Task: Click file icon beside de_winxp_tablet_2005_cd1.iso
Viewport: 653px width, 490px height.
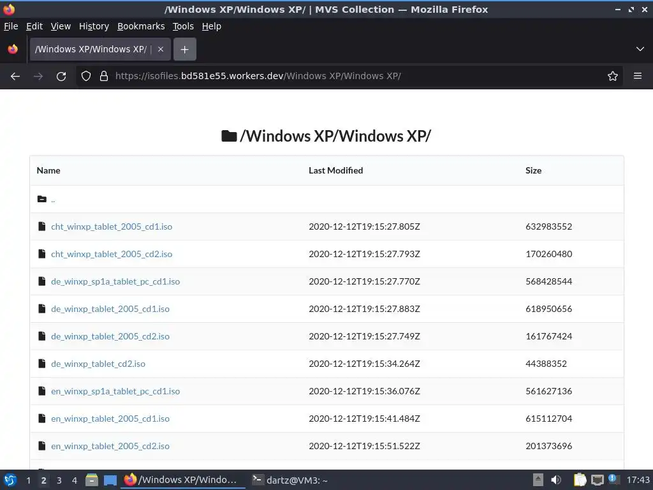Action: coord(41,309)
